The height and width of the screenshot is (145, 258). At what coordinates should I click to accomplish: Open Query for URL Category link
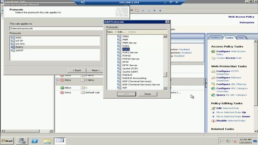tap(232, 95)
